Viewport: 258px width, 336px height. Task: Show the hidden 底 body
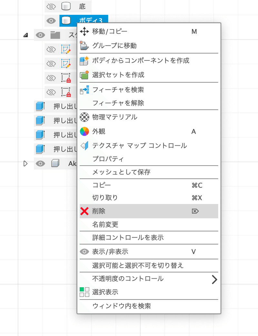51,6
